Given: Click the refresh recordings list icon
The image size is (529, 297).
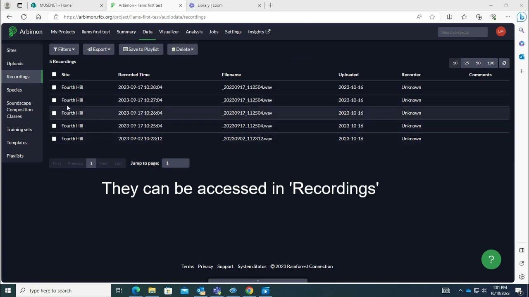Looking at the screenshot, I should (504, 63).
